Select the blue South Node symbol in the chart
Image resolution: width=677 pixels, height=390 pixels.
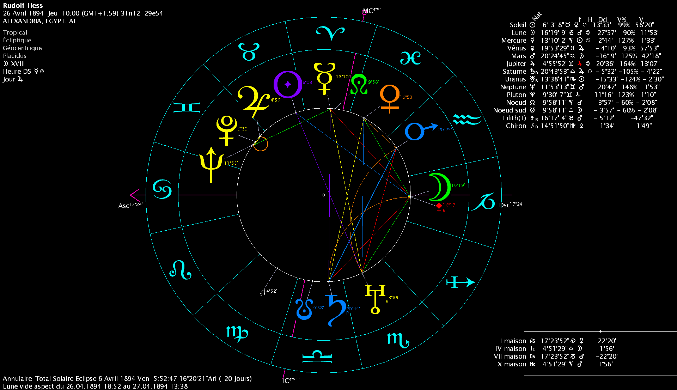[x=304, y=309]
